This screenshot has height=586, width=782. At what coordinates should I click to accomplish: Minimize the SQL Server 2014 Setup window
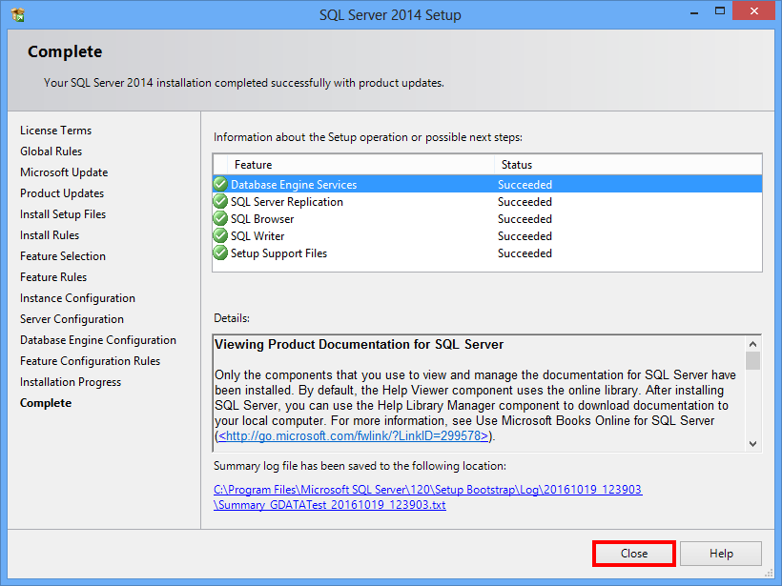tap(693, 11)
